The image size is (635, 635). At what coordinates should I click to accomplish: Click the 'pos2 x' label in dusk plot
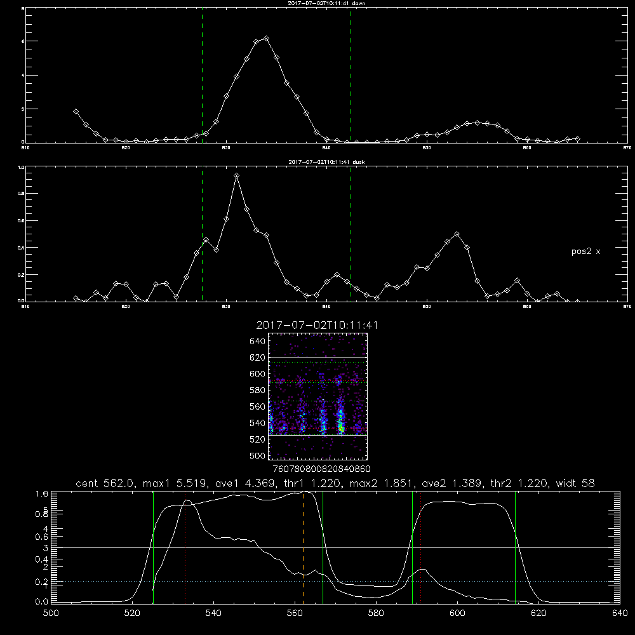click(x=585, y=251)
